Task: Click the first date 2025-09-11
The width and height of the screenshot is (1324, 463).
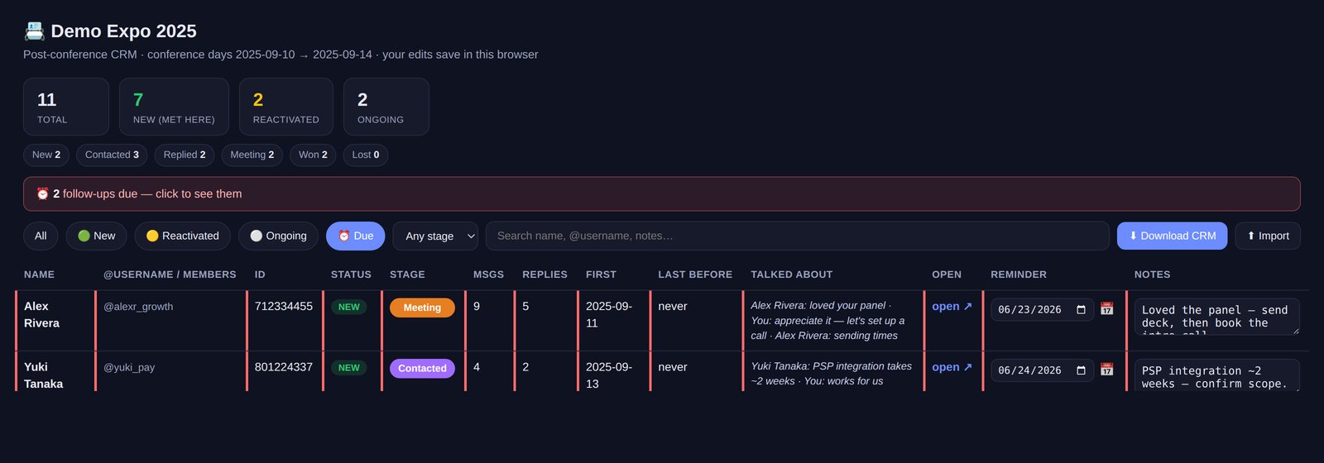Action: (x=609, y=315)
